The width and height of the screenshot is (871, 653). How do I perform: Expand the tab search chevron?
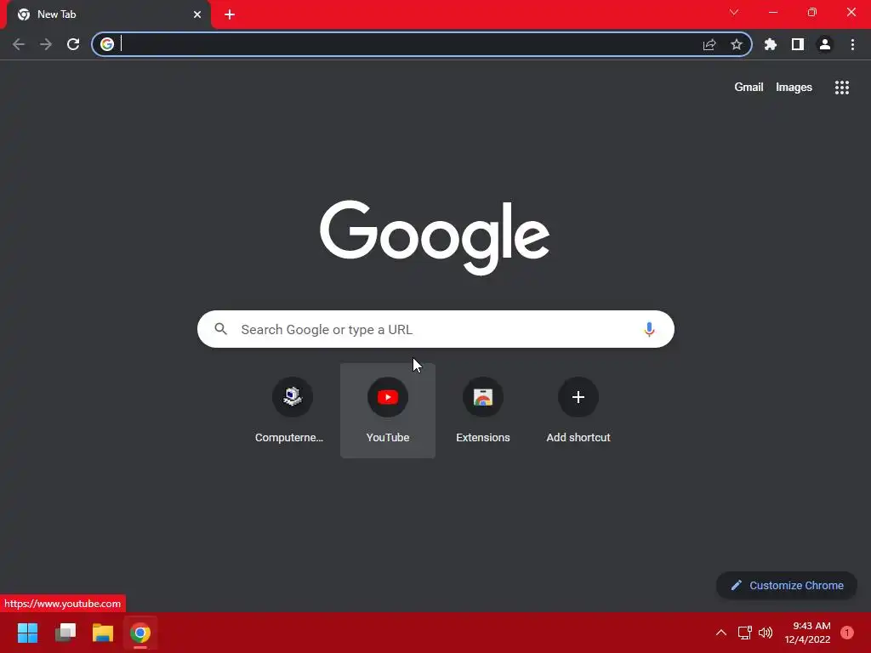tap(734, 12)
